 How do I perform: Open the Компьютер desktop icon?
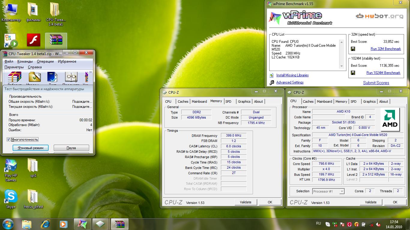11,12
